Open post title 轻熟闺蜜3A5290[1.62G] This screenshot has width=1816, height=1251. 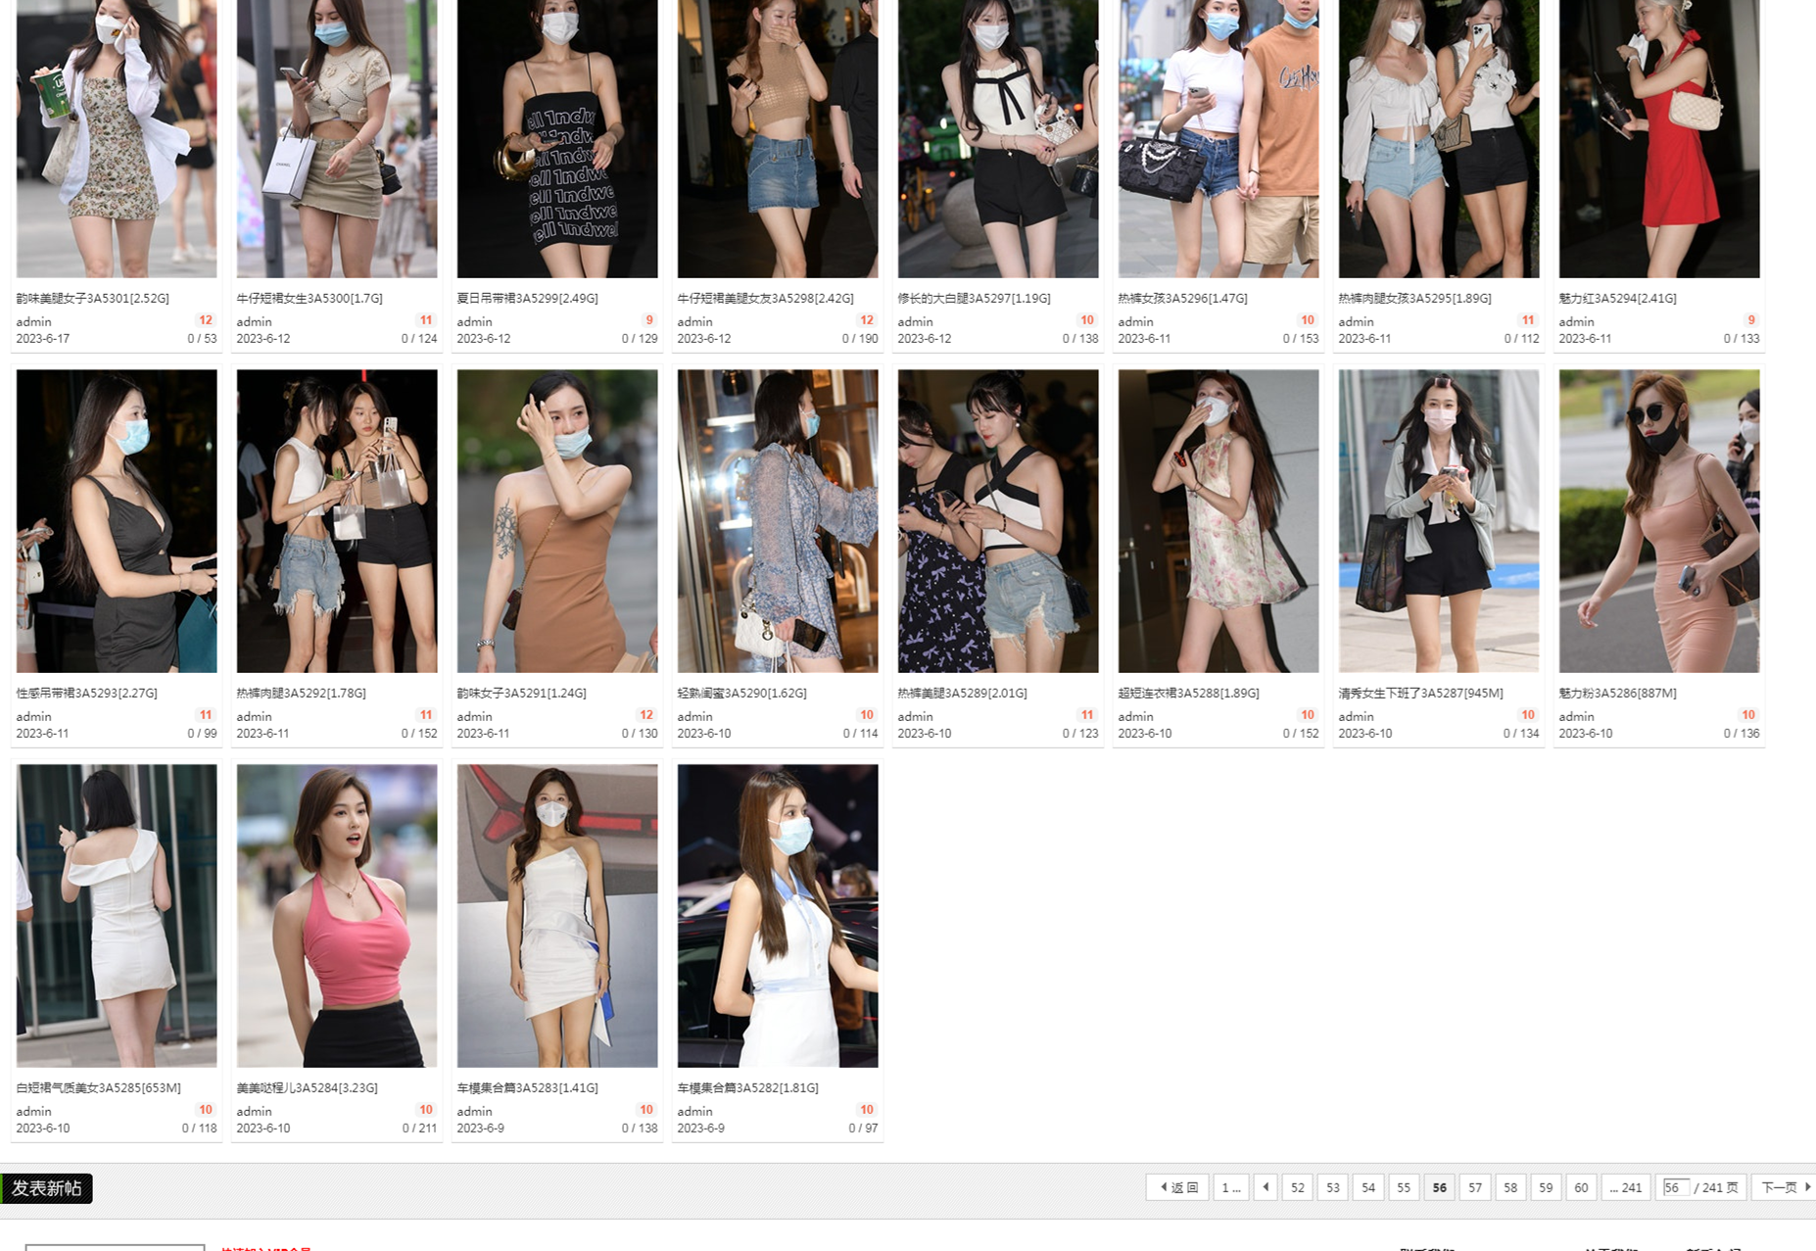tap(741, 693)
